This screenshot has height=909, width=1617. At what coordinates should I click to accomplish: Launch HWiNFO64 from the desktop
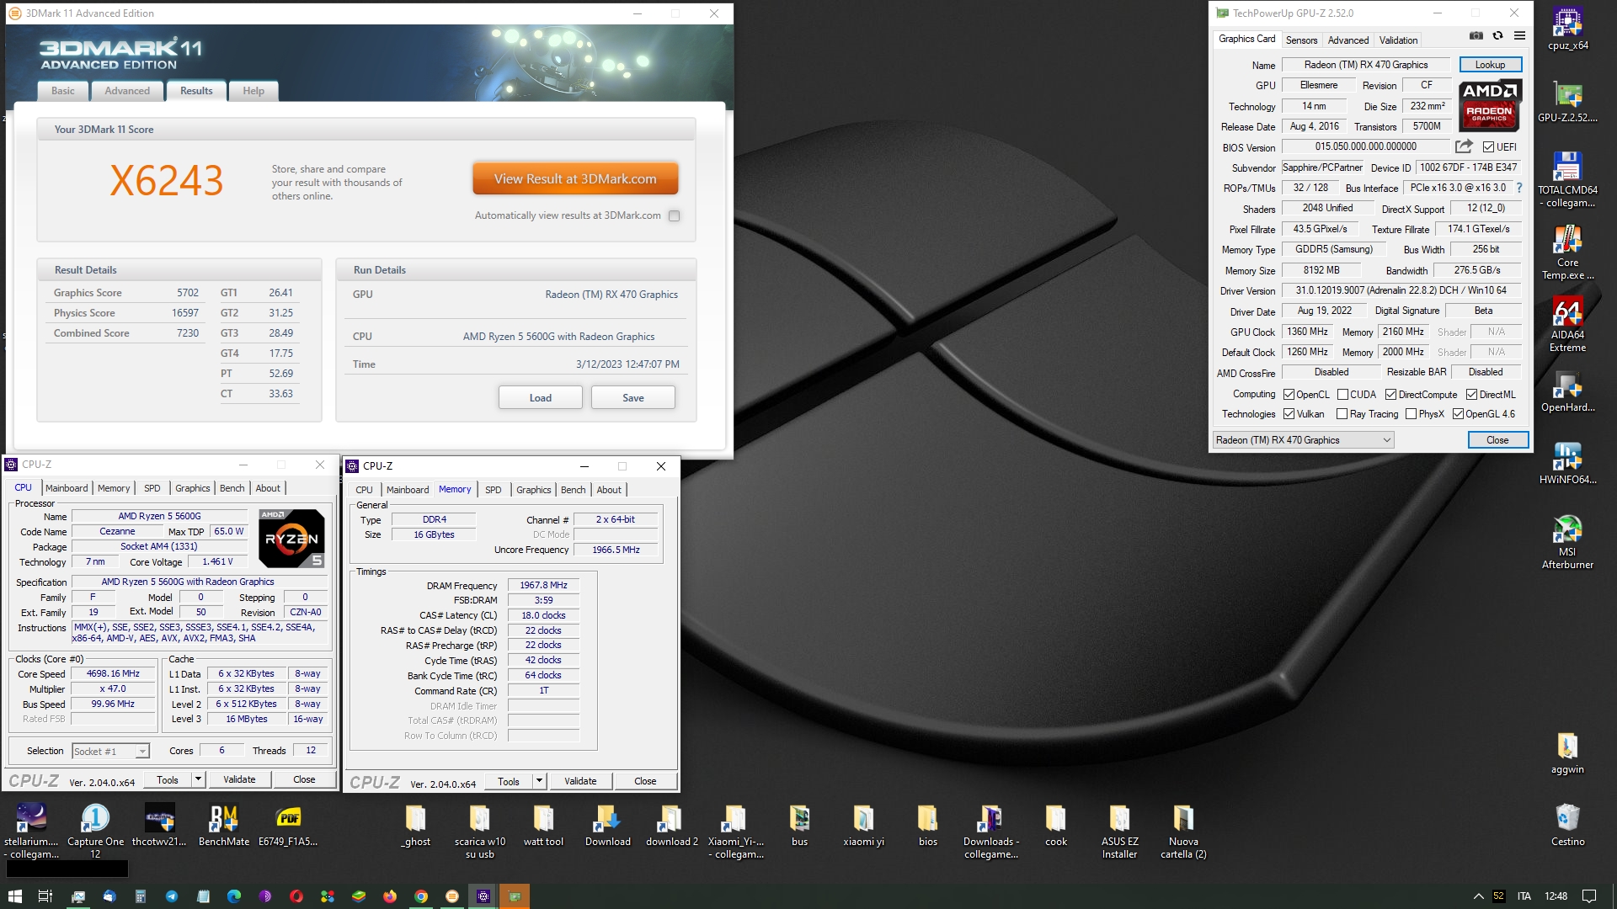[x=1567, y=464]
